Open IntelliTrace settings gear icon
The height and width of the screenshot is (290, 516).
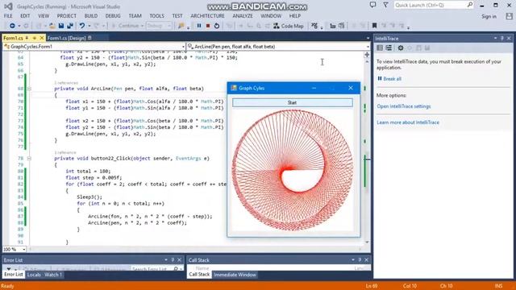pos(401,48)
